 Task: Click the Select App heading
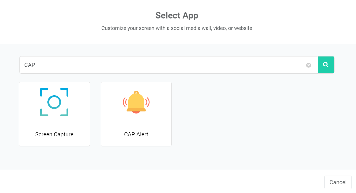pyautogui.click(x=177, y=15)
